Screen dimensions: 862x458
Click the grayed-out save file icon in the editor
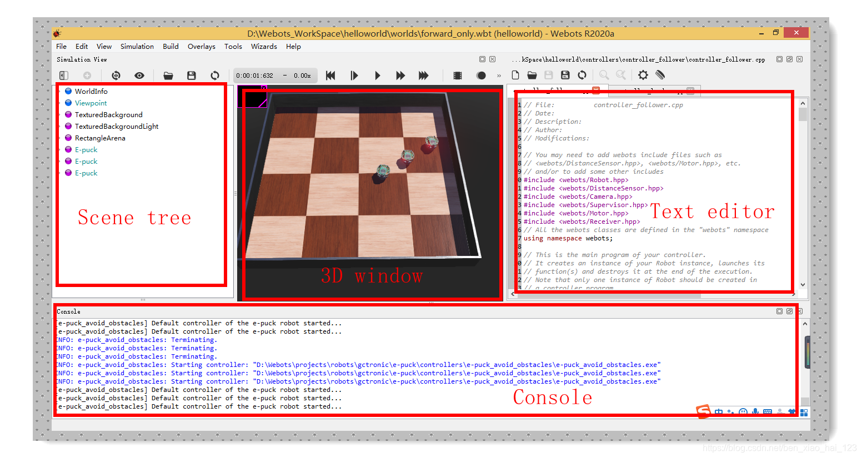click(549, 75)
